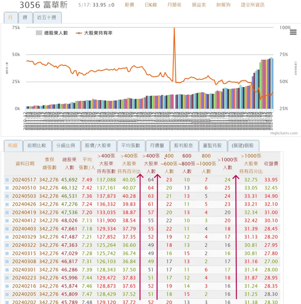The image size is (301, 304).
Task: Click the closing price 27.00
Action: point(271,262)
